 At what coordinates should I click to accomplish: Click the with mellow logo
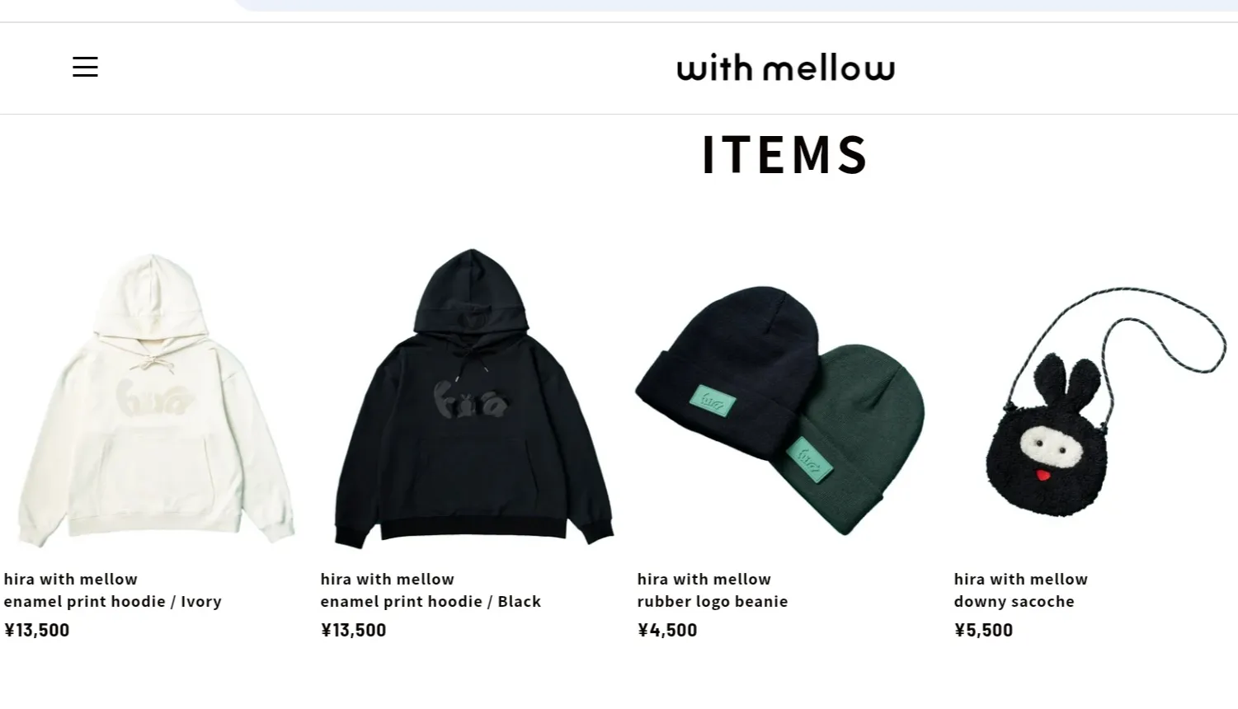coord(785,68)
